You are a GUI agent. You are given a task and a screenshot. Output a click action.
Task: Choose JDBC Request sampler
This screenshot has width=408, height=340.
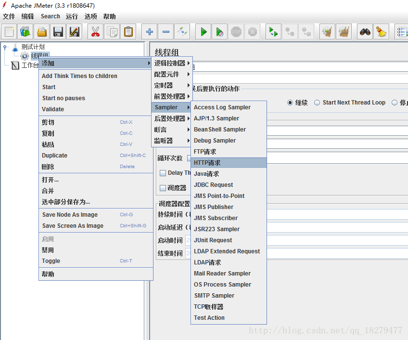point(229,185)
